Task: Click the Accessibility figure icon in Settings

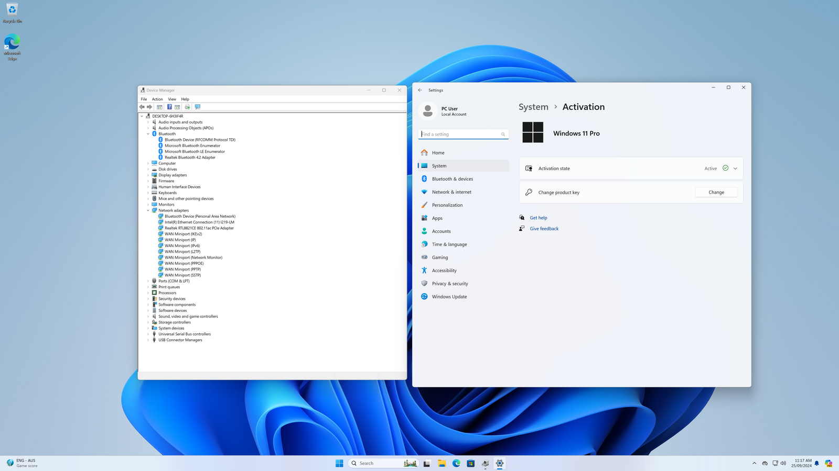Action: click(424, 271)
